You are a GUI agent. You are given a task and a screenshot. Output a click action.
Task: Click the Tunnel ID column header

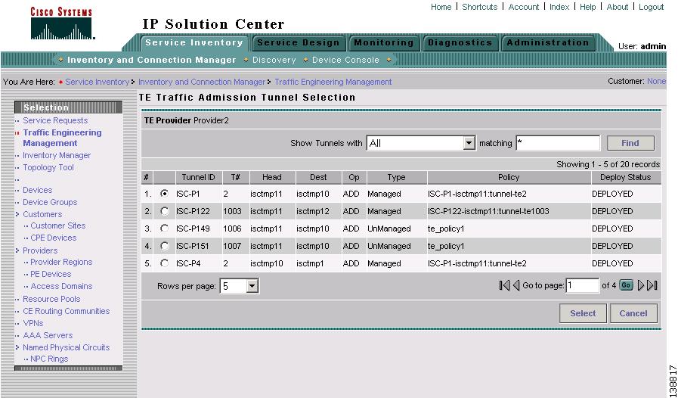[x=199, y=177]
